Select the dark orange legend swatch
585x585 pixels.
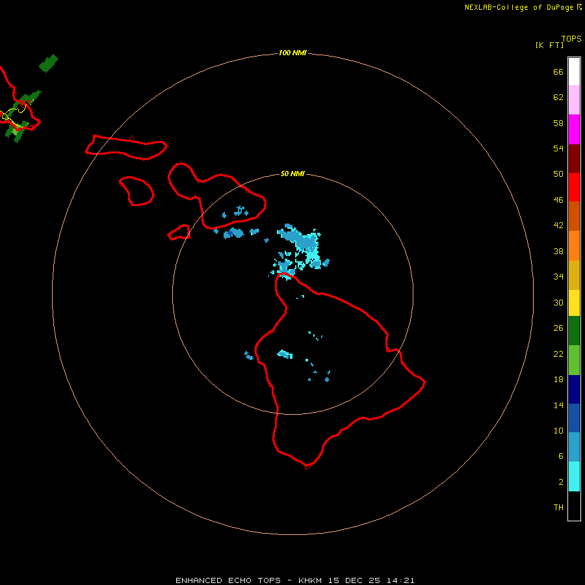pyautogui.click(x=574, y=216)
